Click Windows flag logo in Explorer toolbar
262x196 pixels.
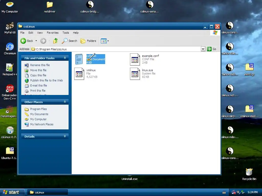(x=215, y=33)
